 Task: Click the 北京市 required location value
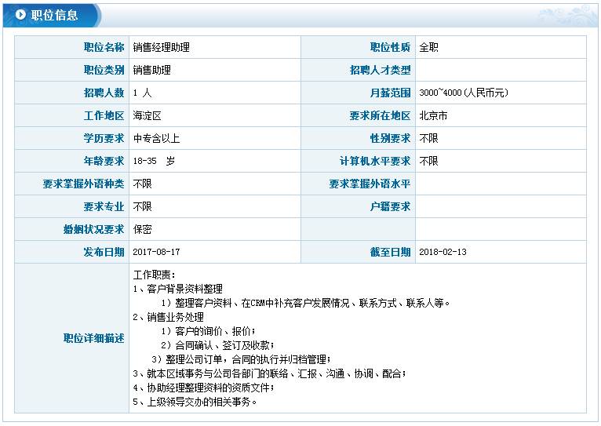point(433,115)
